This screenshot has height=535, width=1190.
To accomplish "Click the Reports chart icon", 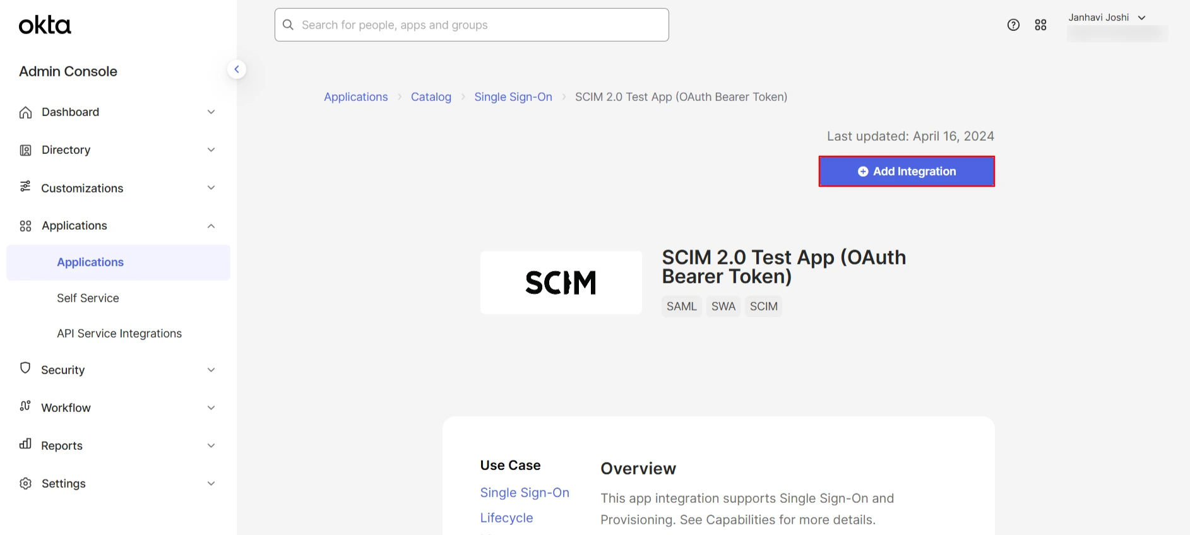I will (25, 444).
